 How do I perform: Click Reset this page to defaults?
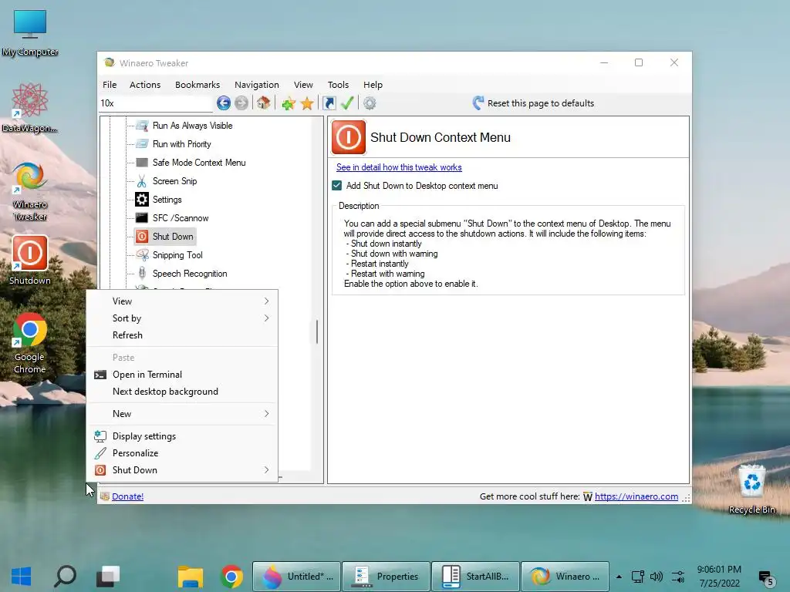tap(533, 103)
